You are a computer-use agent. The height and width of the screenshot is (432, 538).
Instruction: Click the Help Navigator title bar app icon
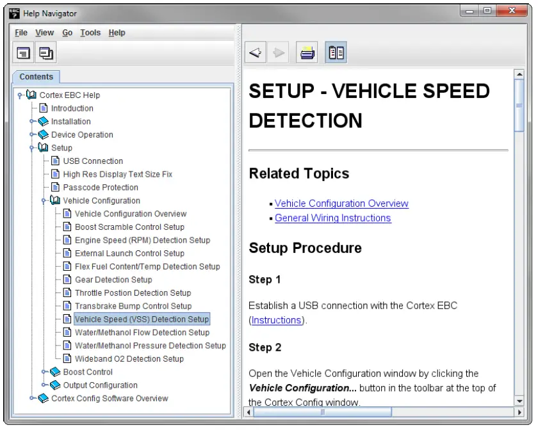(x=14, y=13)
